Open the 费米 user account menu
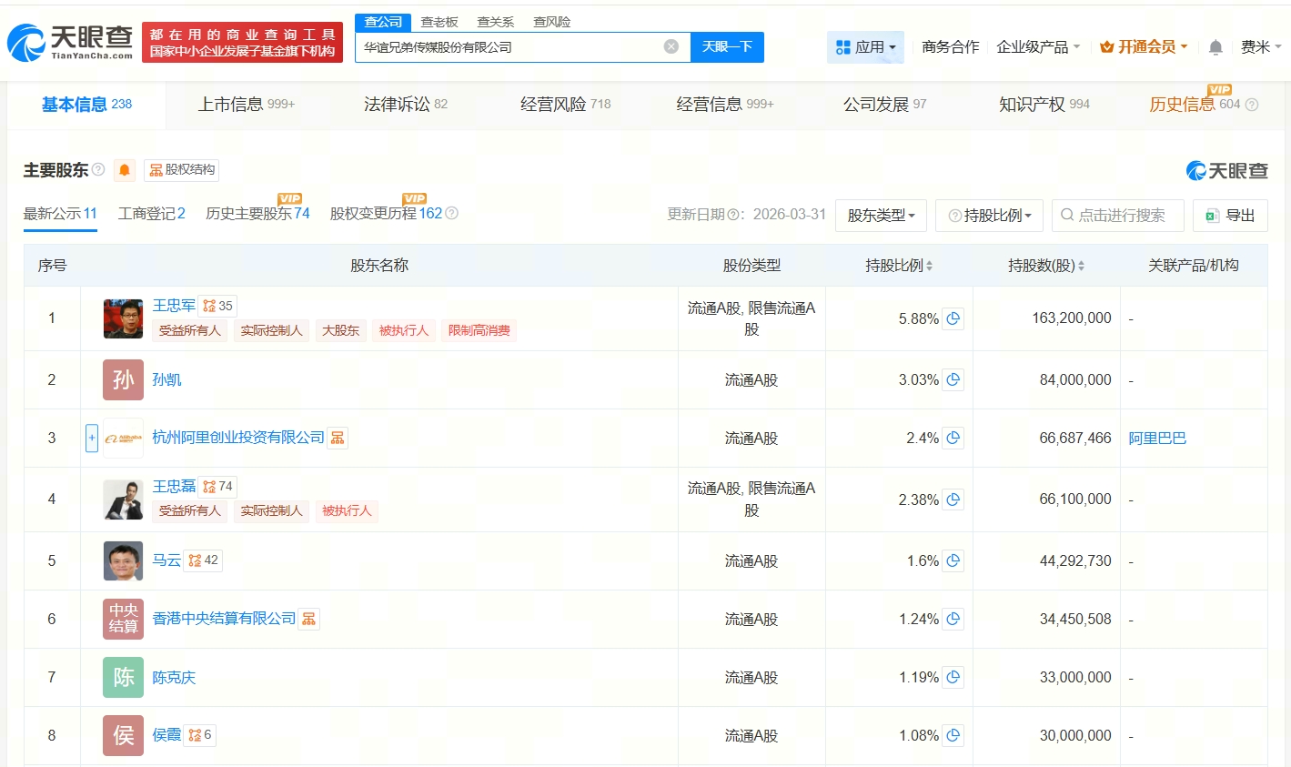Viewport: 1291px width, 767px height. pos(1261,47)
